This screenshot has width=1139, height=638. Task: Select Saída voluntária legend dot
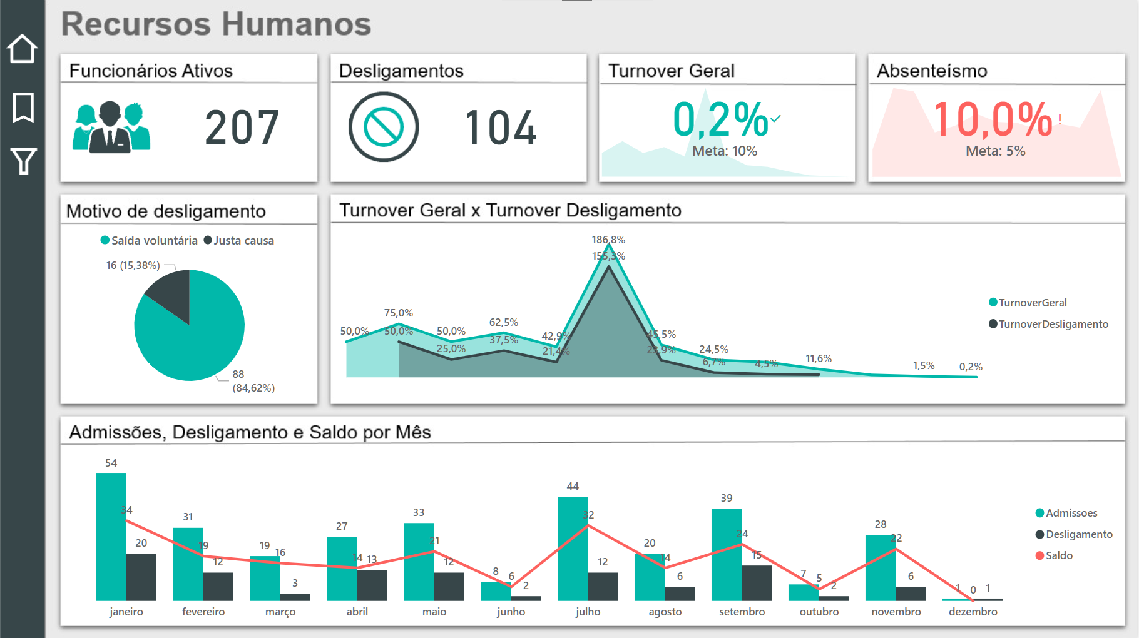(x=105, y=240)
